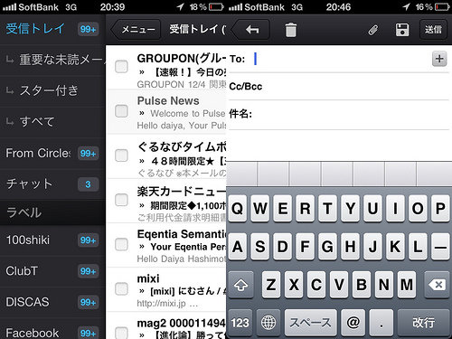Tap the 受信トレイ title in list header
The height and width of the screenshot is (339, 452).
click(x=197, y=29)
